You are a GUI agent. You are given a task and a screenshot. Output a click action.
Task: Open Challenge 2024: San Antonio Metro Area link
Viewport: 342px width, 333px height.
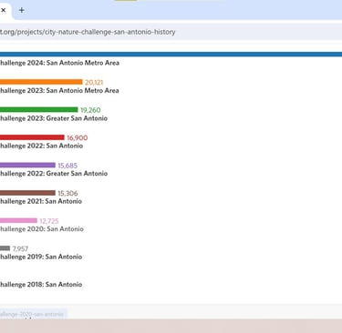[x=59, y=63]
